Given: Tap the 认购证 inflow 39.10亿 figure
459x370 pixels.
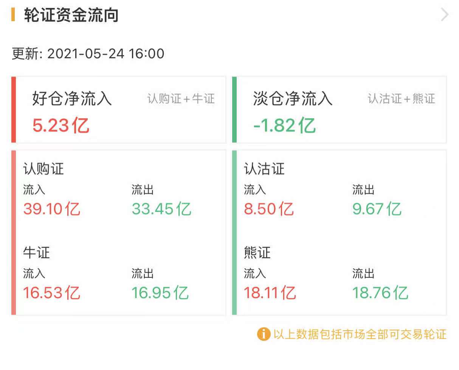Looking at the screenshot, I should 52,209.
